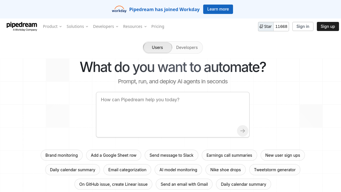This screenshot has width=341, height=192.
Task: Select the Tweetstorm generator suggestion
Action: coord(275,170)
